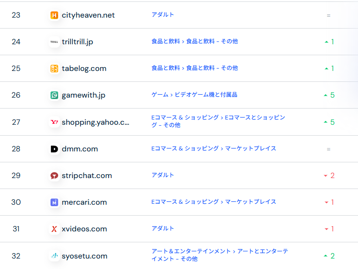This screenshot has height=269, width=358.
Task: Click the アダルト category for cityheaven.net
Action: pyautogui.click(x=163, y=15)
